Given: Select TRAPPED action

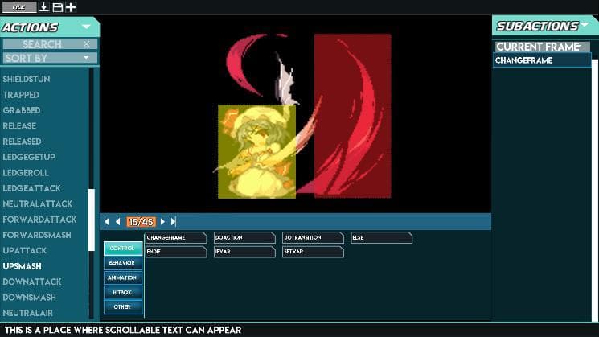Looking at the screenshot, I should (21, 95).
